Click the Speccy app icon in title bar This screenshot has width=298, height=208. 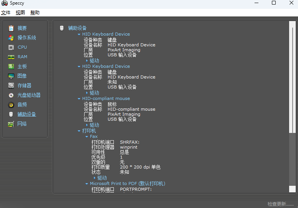click(x=4, y=3)
